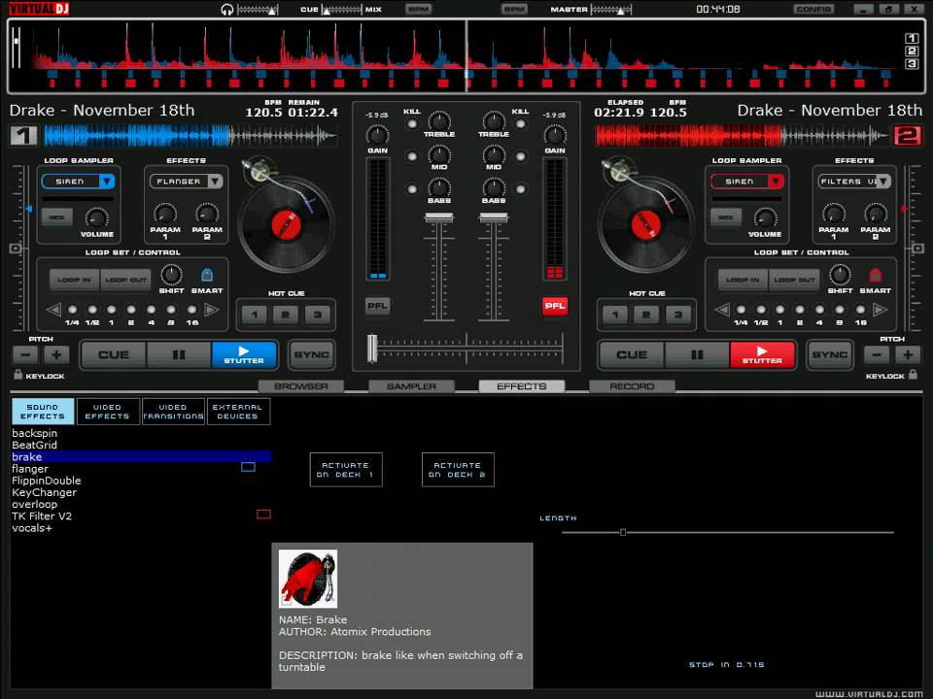
Task: Toggle deck 1 mid kill button
Action: tap(412, 156)
